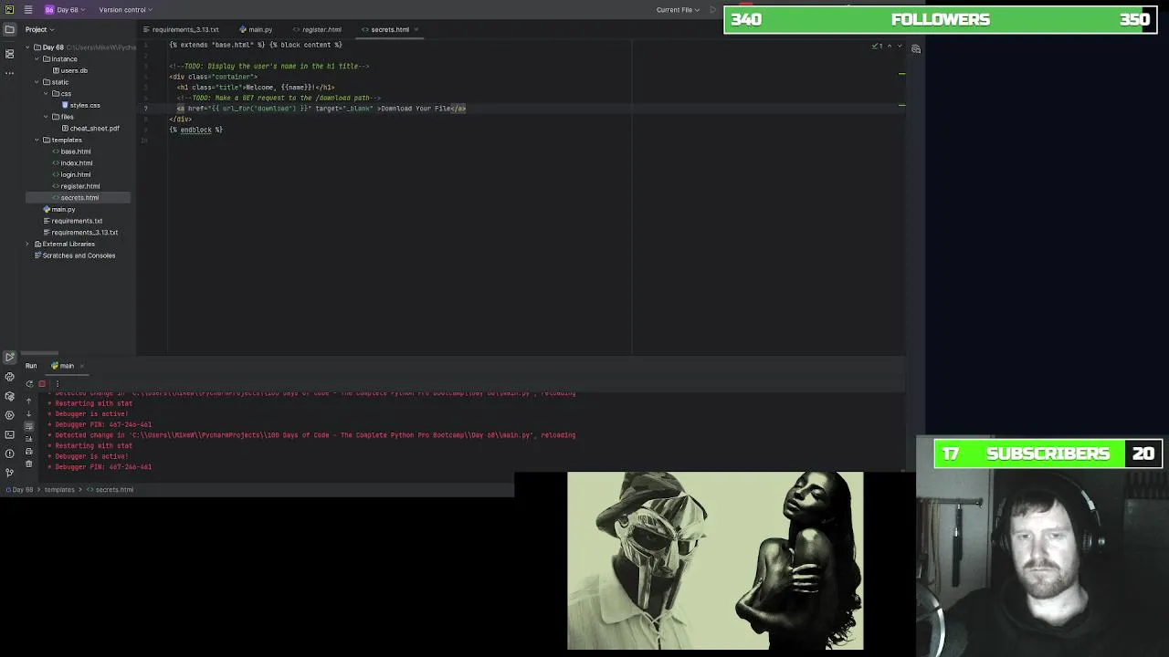
Task: Select requirements.txt in project tree
Action: [x=73, y=221]
